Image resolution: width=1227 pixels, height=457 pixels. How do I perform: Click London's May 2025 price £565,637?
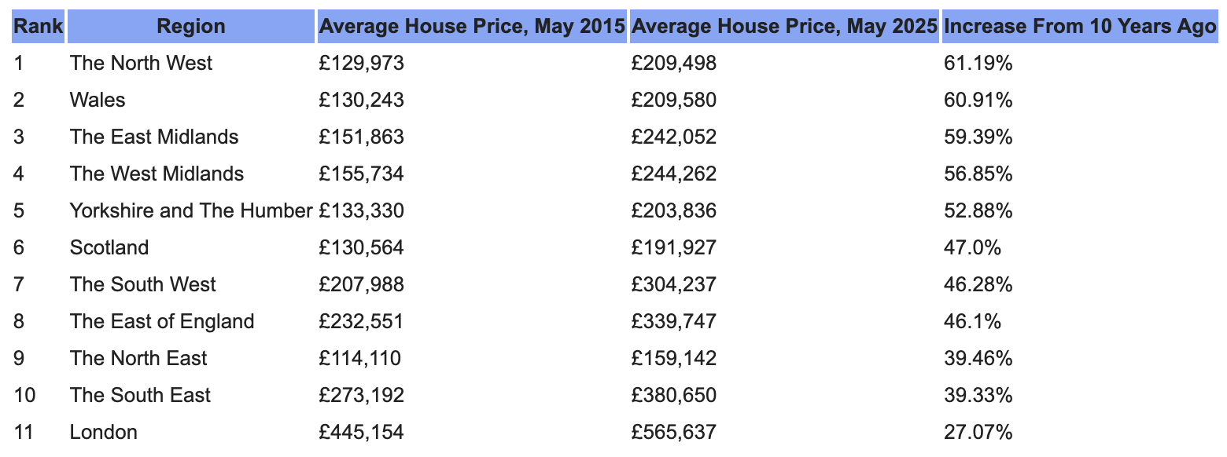pyautogui.click(x=673, y=432)
